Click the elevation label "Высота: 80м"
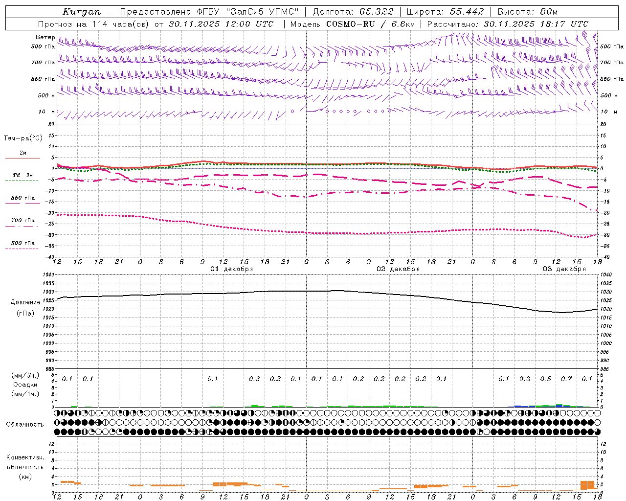 [527, 12]
